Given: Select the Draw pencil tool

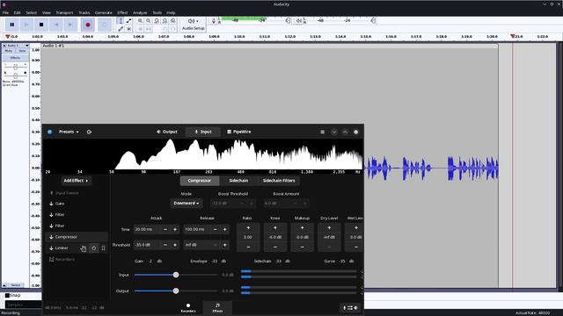Looking at the screenshot, I should point(121,29).
